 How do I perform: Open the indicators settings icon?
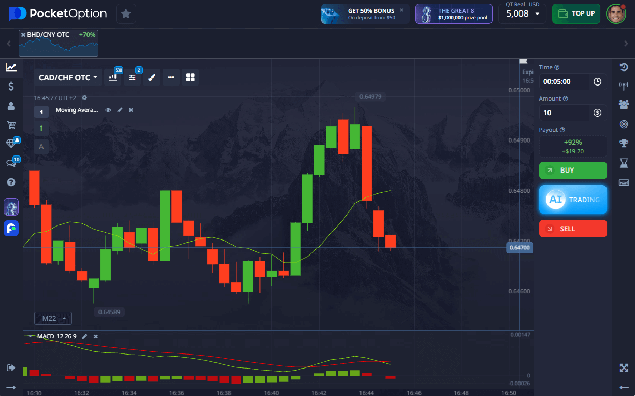(132, 77)
